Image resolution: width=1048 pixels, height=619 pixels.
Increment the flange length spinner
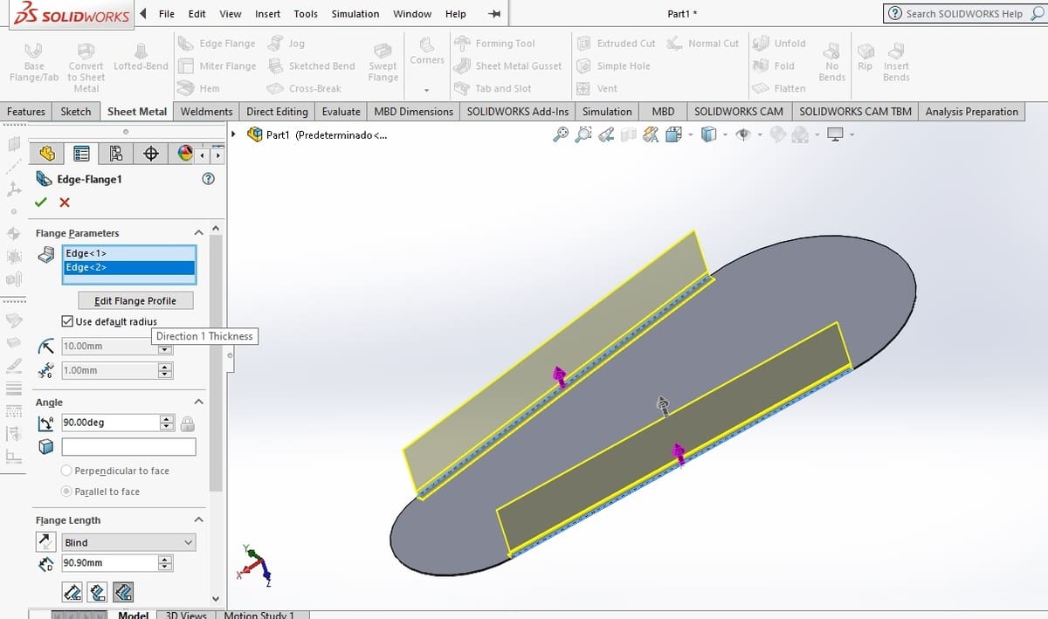(x=167, y=560)
